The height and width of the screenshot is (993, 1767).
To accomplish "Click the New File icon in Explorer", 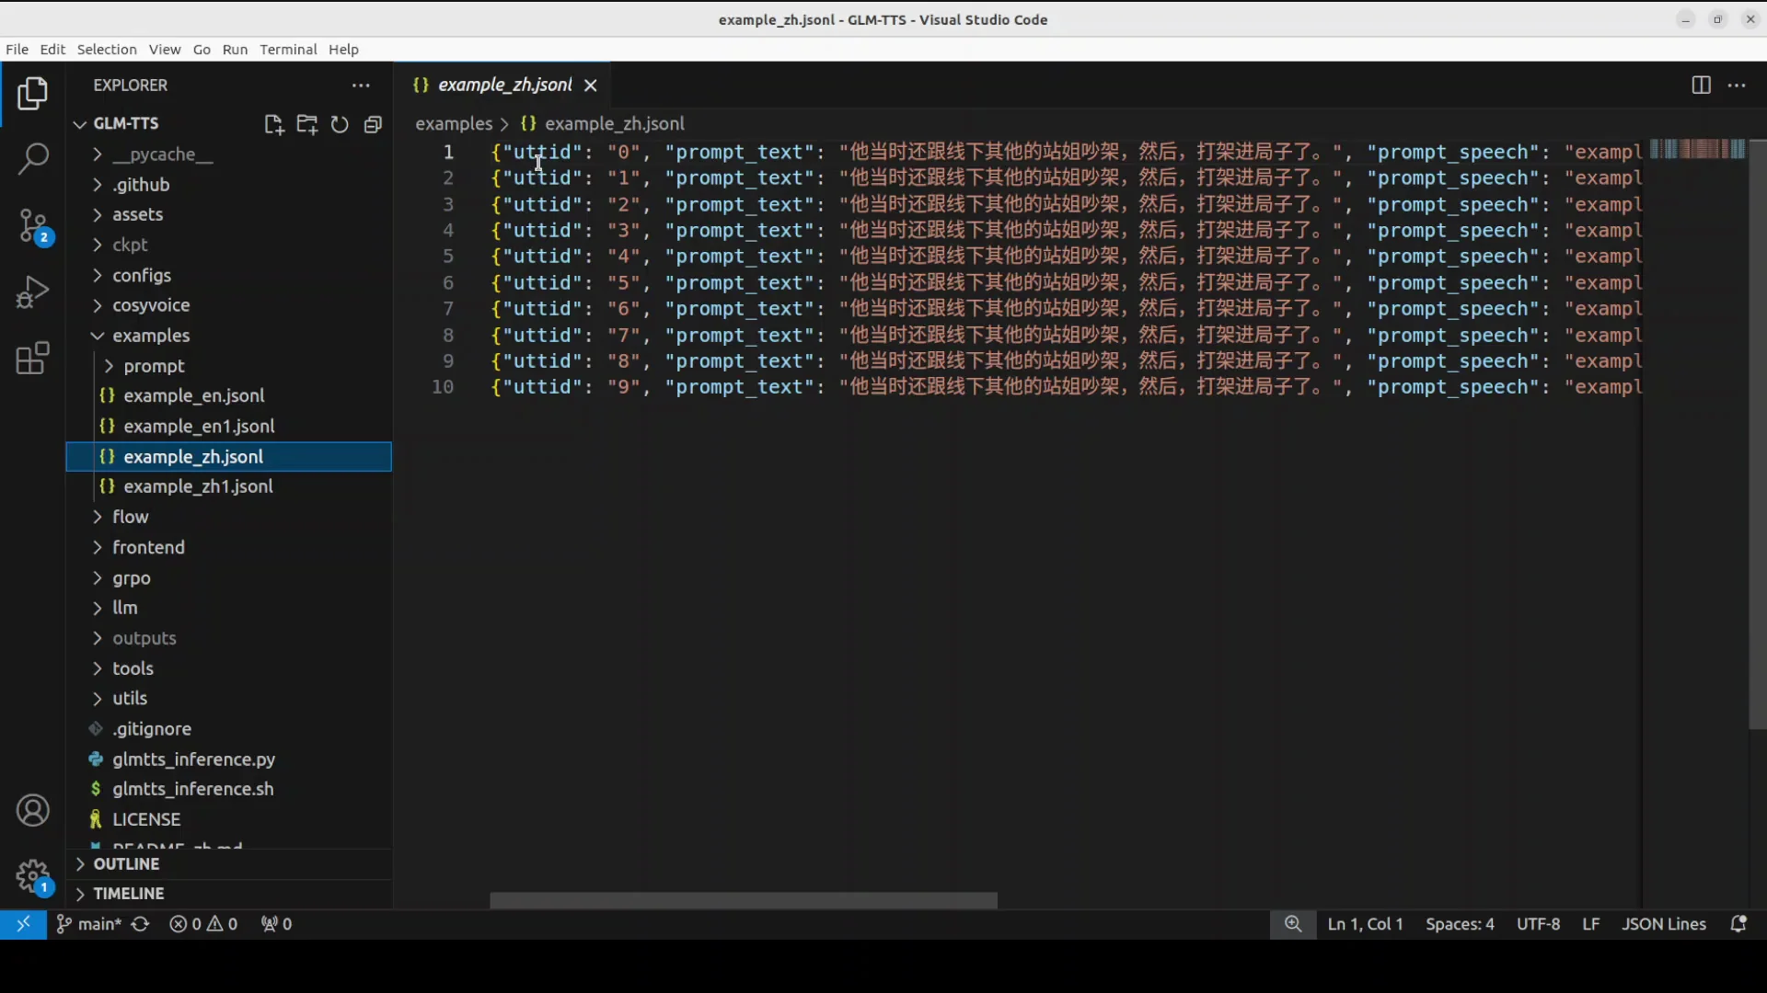I will [x=273, y=124].
